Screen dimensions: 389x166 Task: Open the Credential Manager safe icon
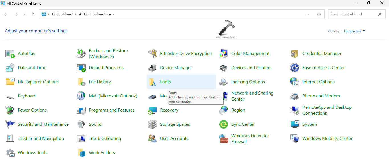294,54
